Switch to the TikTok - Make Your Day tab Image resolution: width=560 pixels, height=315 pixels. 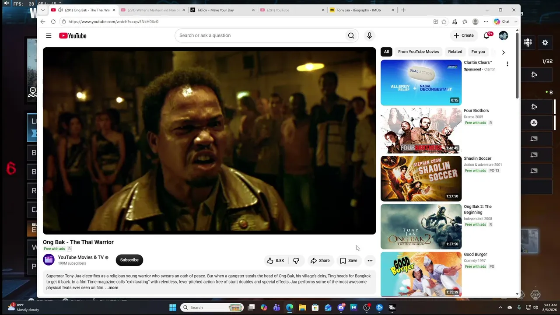click(x=222, y=10)
